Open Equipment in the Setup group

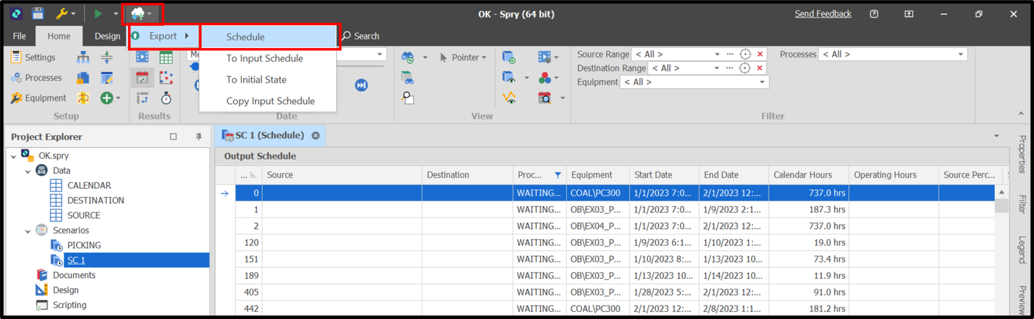tap(38, 98)
